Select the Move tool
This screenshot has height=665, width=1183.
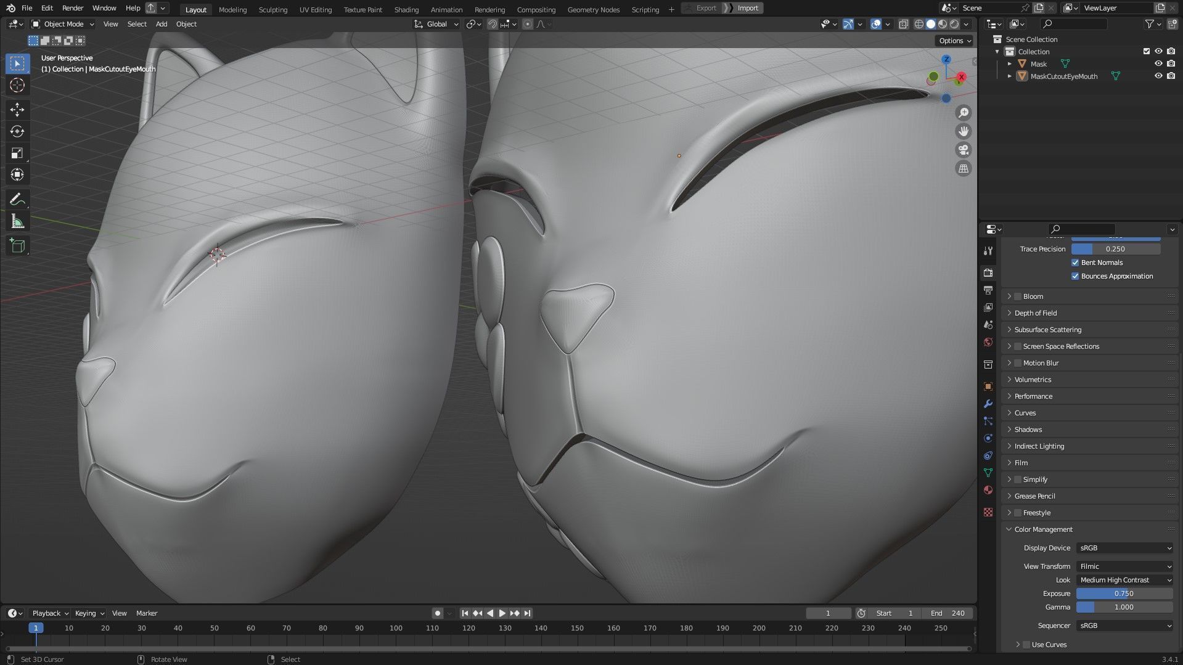coord(17,110)
